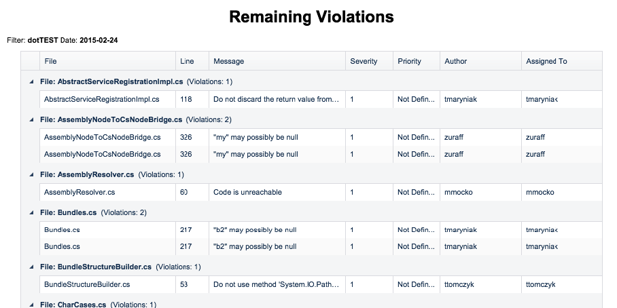Collapse the AssemblyNodeToCsNodeBridge.cs group triangle

point(31,119)
